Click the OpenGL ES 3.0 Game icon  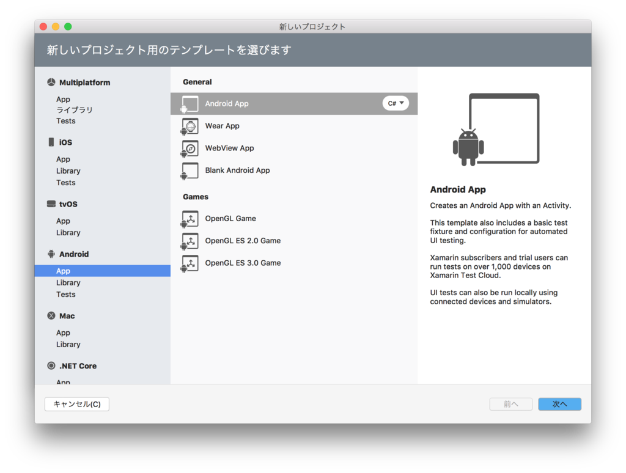coord(190,264)
